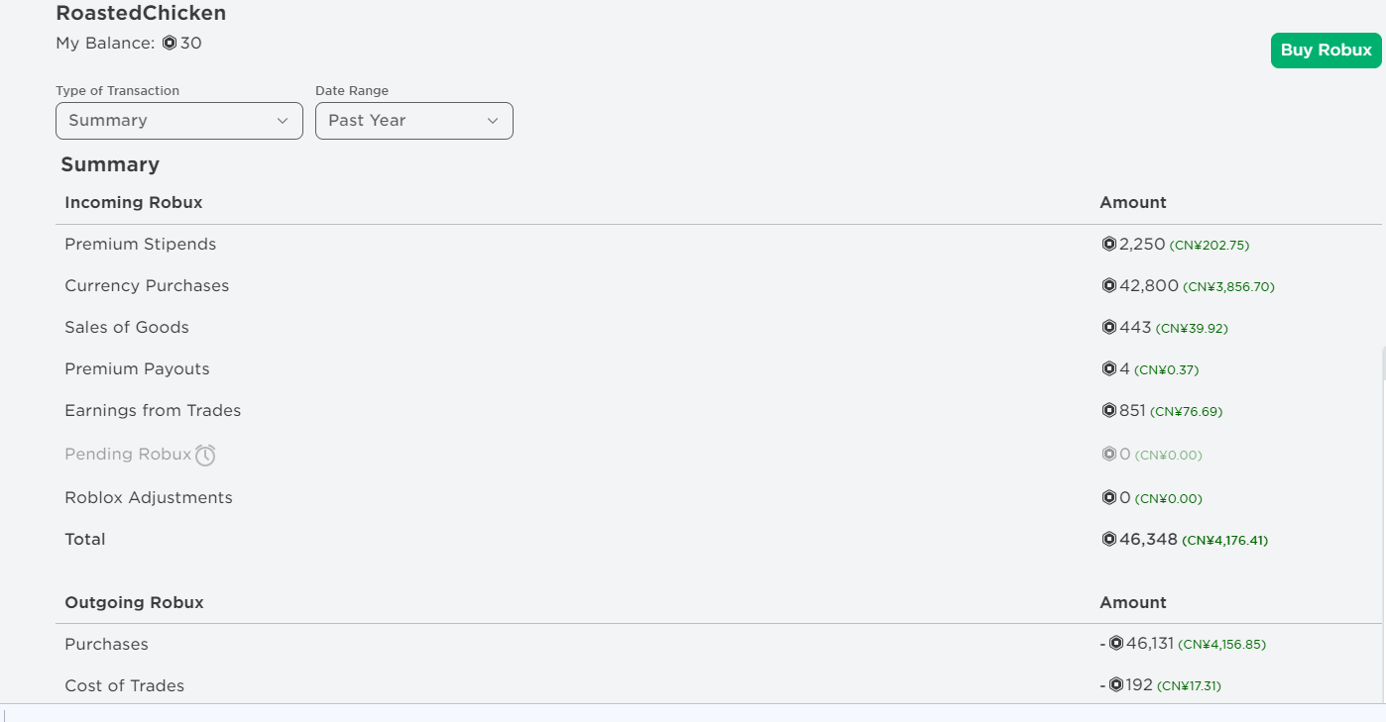Image resolution: width=1386 pixels, height=722 pixels.
Task: Open the Date Range dropdown showing Past Year
Action: pos(414,121)
